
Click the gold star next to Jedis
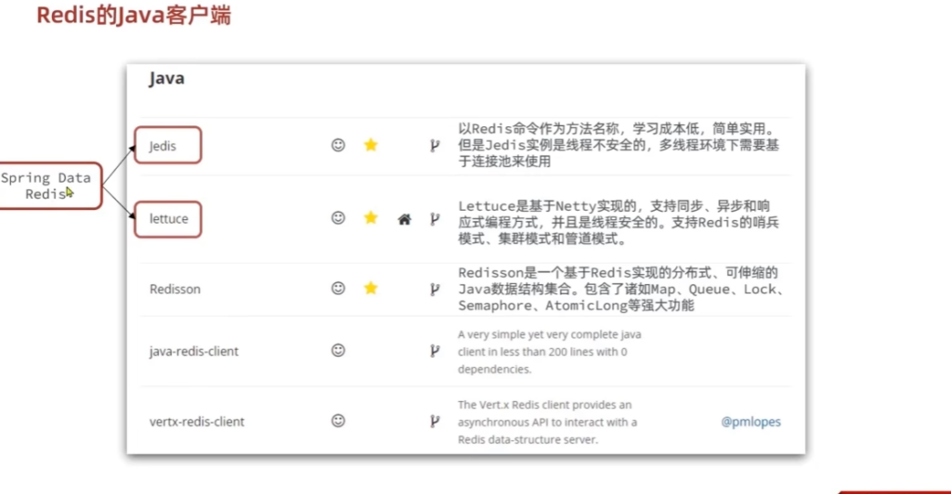tap(371, 145)
